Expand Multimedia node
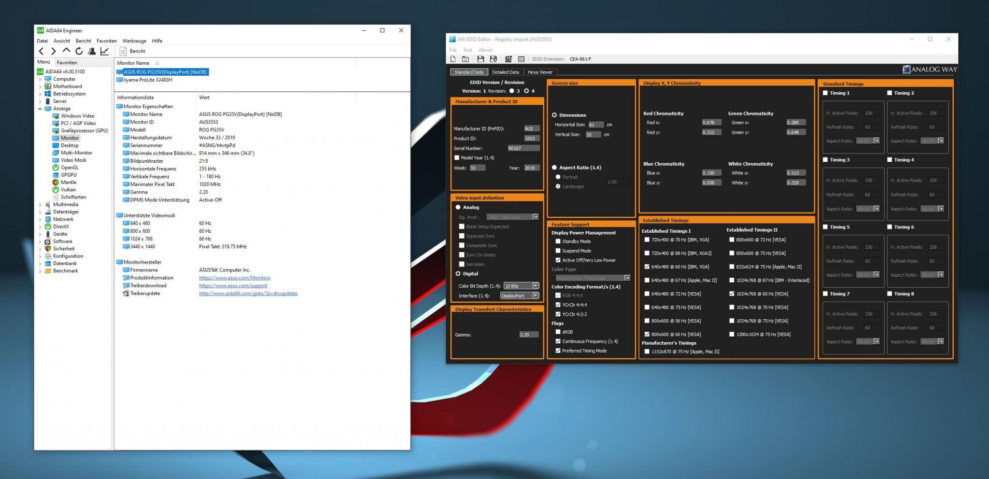This screenshot has width=989, height=479. click(40, 204)
